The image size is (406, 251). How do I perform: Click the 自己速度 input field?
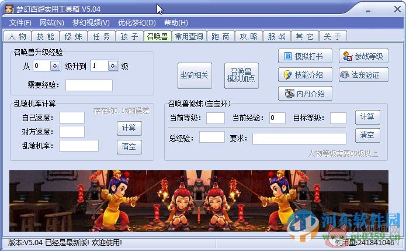(72, 118)
